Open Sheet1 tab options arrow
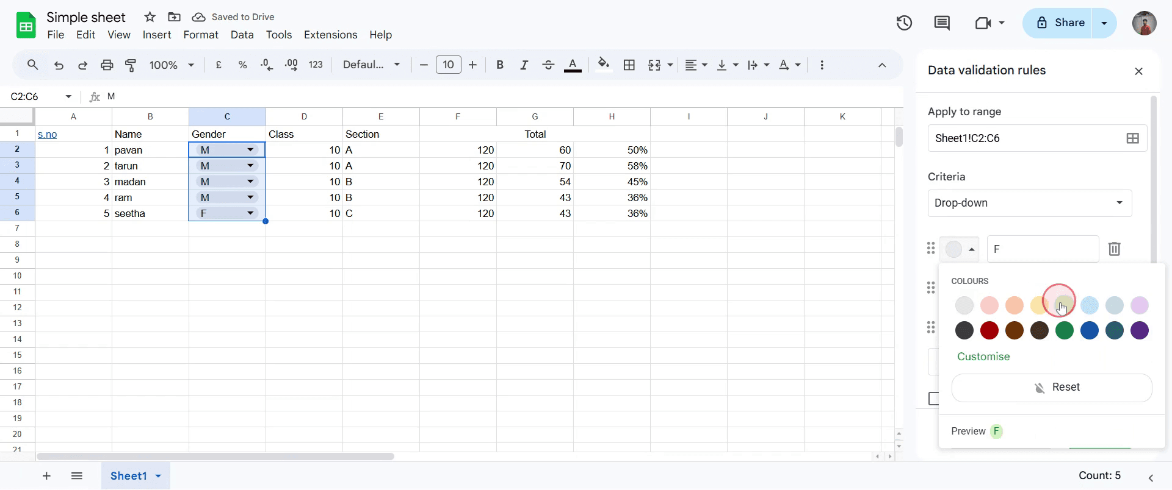 coord(158,476)
